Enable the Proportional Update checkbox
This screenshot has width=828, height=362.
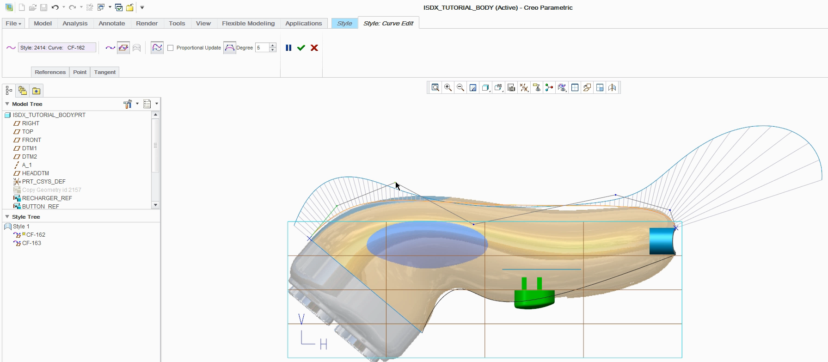171,48
